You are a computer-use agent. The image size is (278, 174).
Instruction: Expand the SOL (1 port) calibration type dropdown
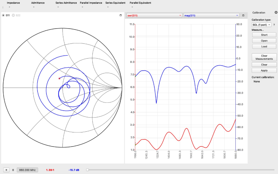click(x=262, y=24)
